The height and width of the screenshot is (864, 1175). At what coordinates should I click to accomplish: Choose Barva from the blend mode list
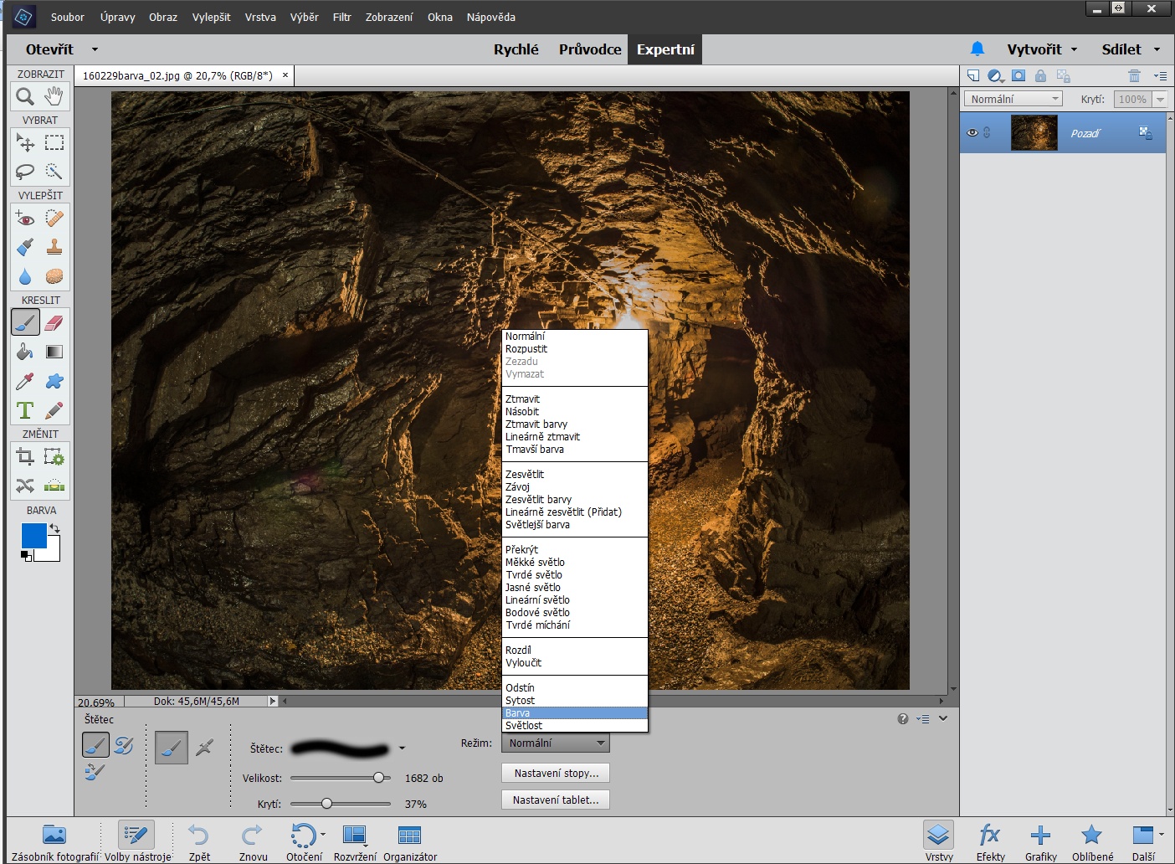click(574, 713)
